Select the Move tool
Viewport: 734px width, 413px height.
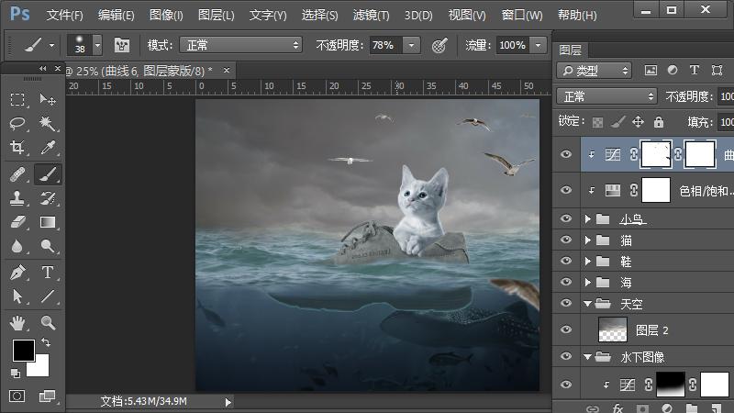coord(48,99)
